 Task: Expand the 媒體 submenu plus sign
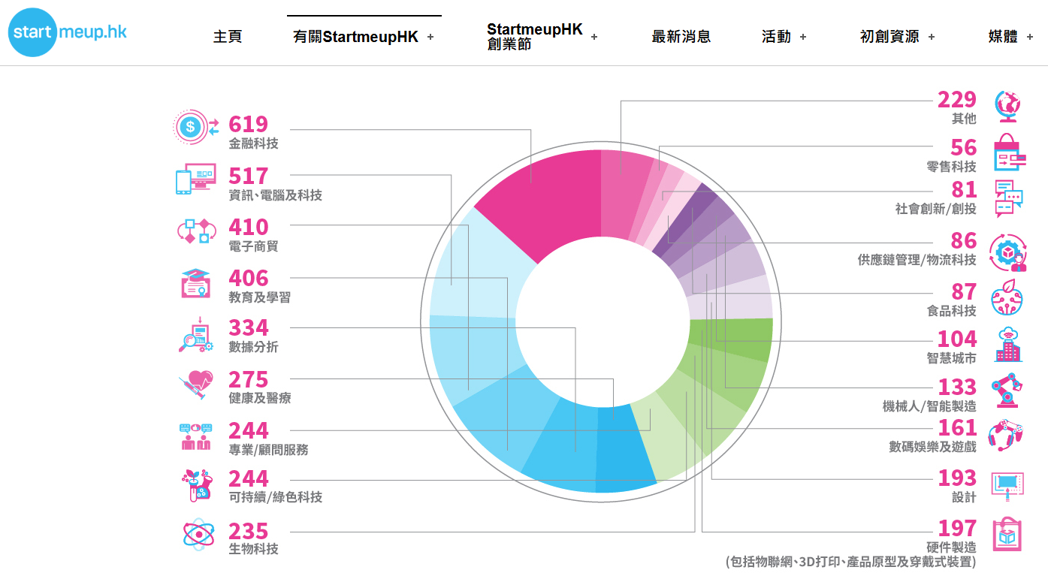pyautogui.click(x=1029, y=37)
